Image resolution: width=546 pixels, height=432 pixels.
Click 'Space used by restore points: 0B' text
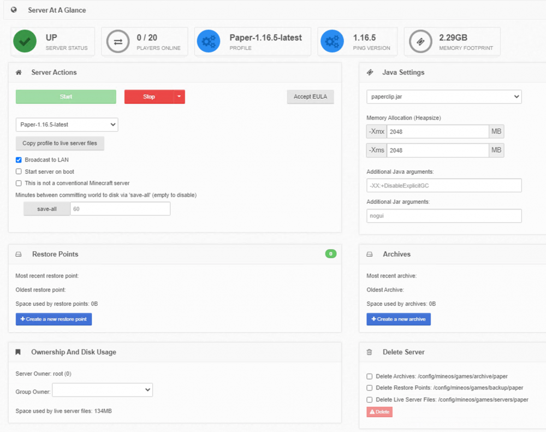click(57, 304)
